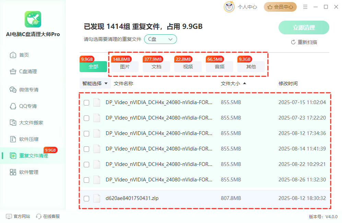Click the QQ专清 penguin icon
The width and height of the screenshot is (342, 223).
pyautogui.click(x=13, y=106)
